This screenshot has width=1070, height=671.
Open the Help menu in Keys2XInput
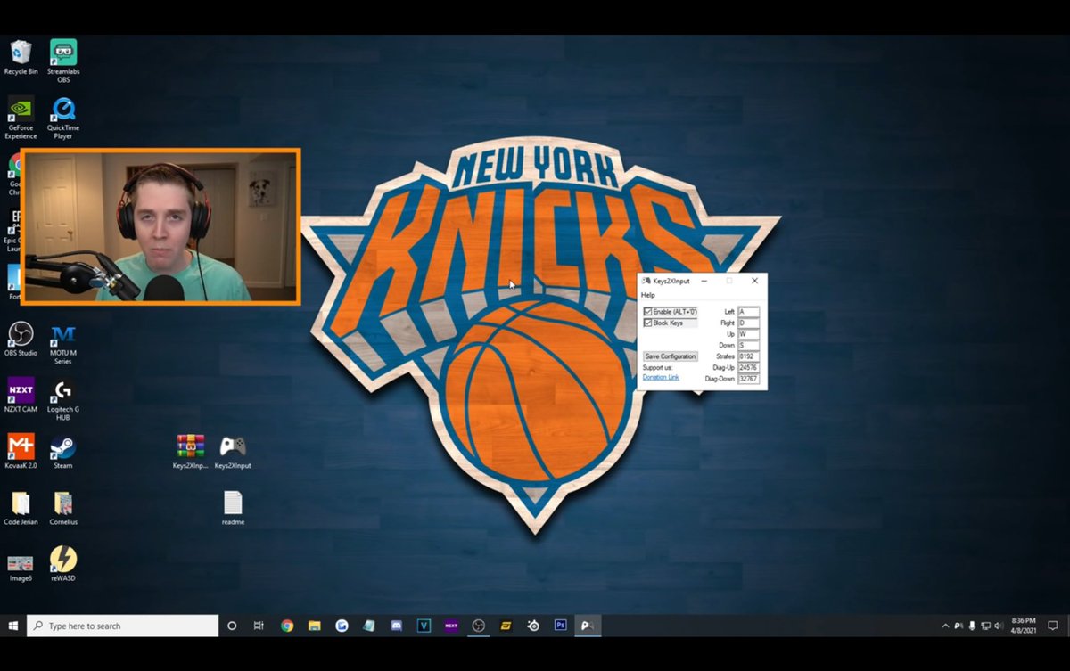coord(648,295)
